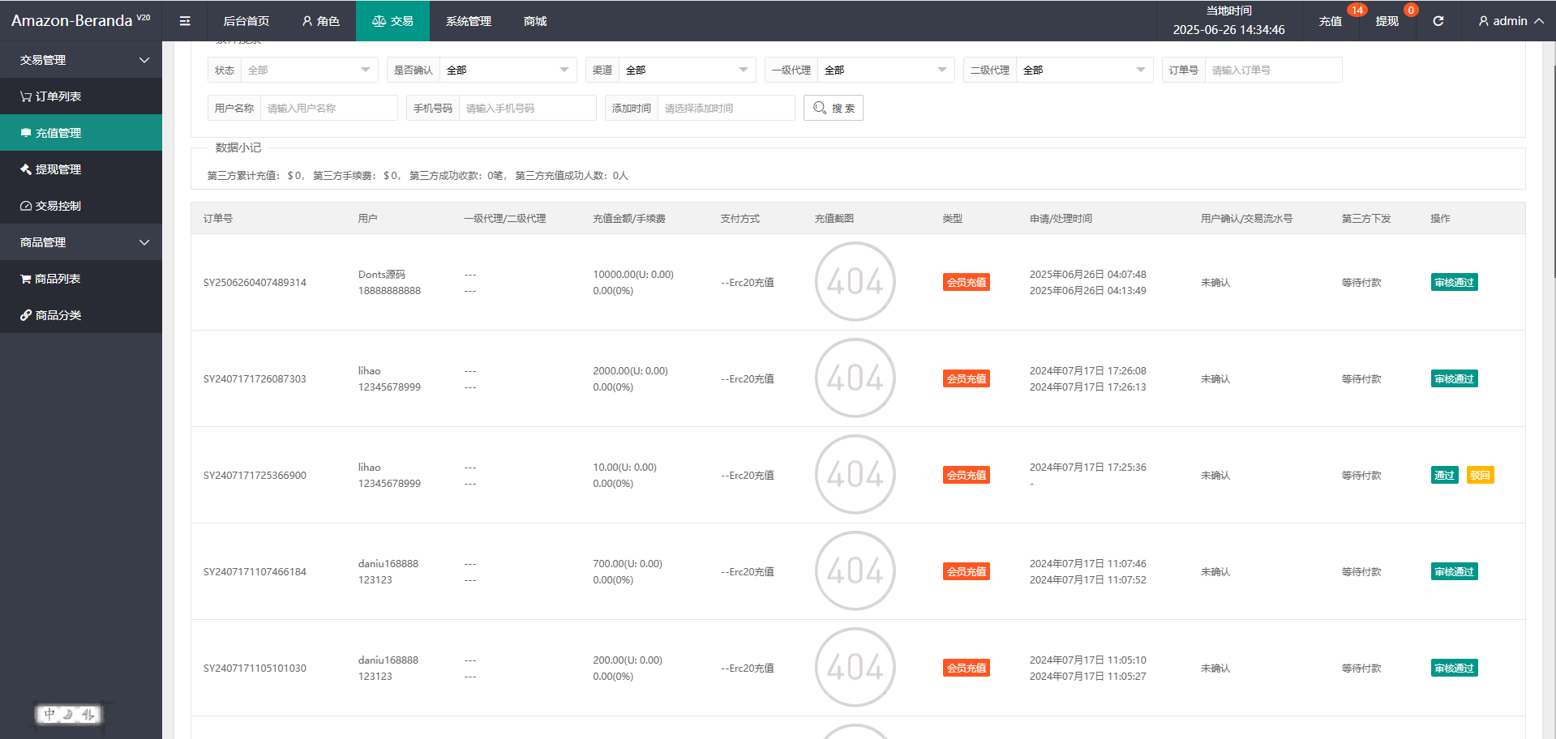Click 通过 for order SY2407171725366900
This screenshot has width=1556, height=739.
point(1444,476)
